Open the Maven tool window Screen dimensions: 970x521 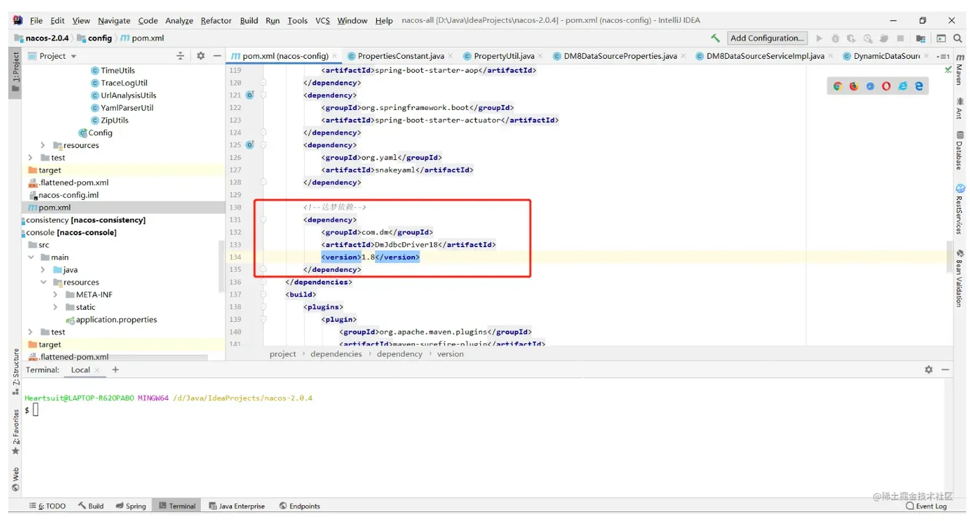coord(960,69)
